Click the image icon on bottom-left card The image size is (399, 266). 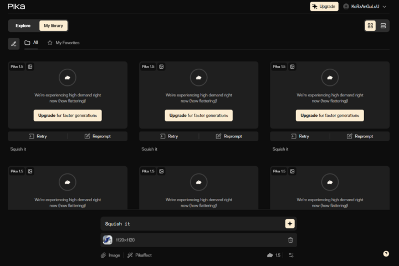[x=30, y=171]
